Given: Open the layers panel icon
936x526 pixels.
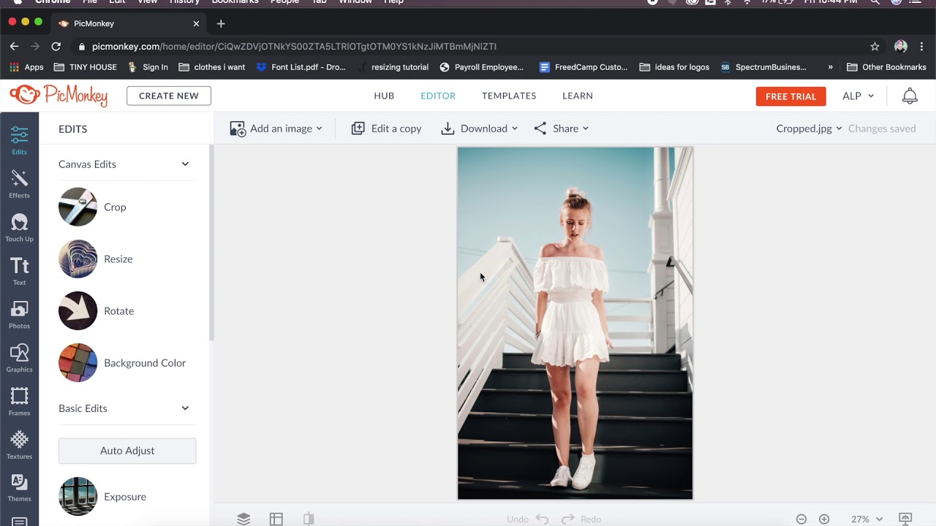Looking at the screenshot, I should point(244,519).
